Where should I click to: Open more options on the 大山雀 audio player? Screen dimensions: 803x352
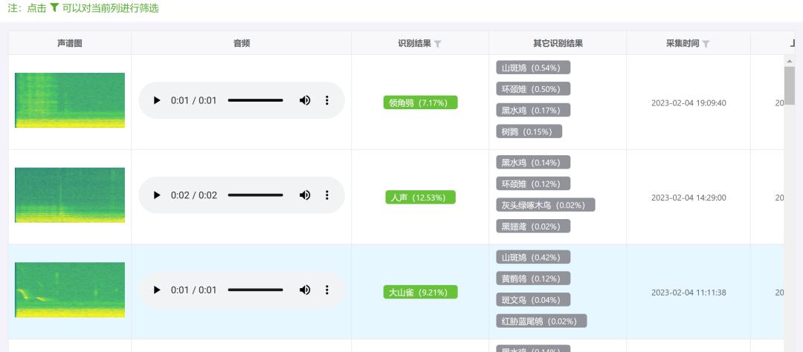point(327,290)
